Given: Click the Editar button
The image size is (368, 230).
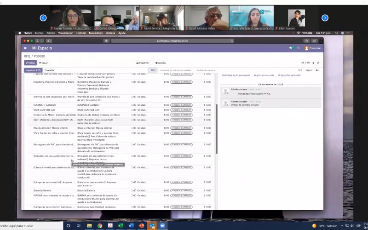Looking at the screenshot, I should click(x=30, y=63).
